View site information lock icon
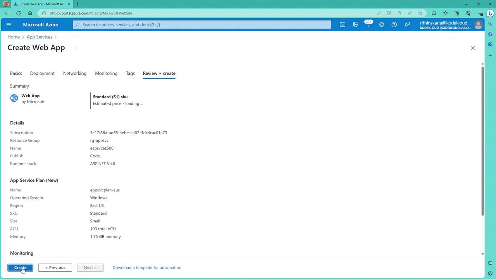The height and width of the screenshot is (279, 496). coord(44,13)
